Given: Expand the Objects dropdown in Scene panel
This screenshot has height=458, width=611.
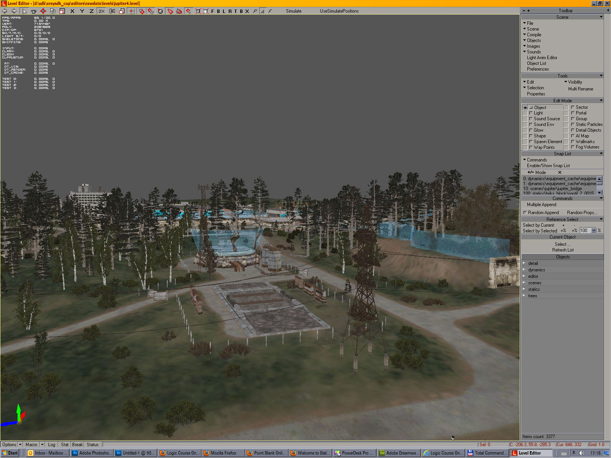Looking at the screenshot, I should click(532, 40).
